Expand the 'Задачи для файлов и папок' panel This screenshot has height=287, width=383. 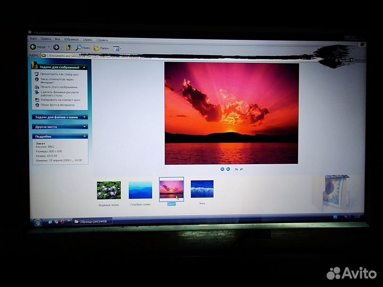point(85,117)
